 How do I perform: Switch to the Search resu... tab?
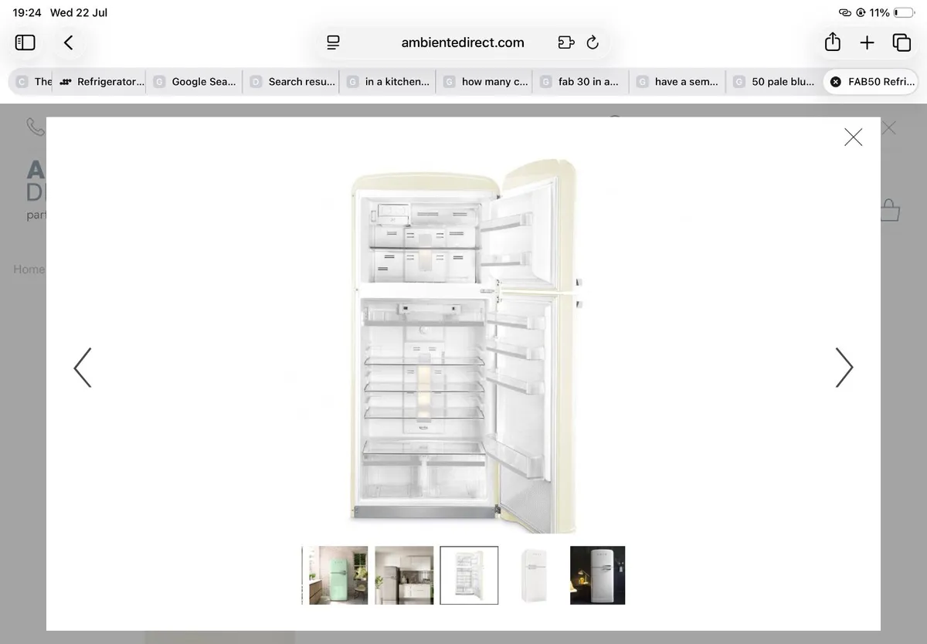291,82
